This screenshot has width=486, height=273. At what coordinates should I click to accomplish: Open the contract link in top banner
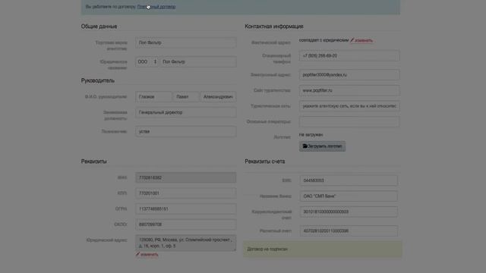[156, 7]
